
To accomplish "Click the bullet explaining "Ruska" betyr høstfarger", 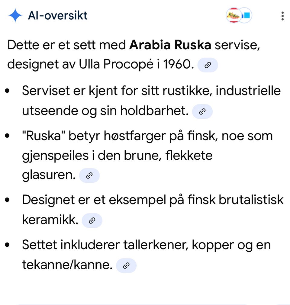I will pos(147,156).
